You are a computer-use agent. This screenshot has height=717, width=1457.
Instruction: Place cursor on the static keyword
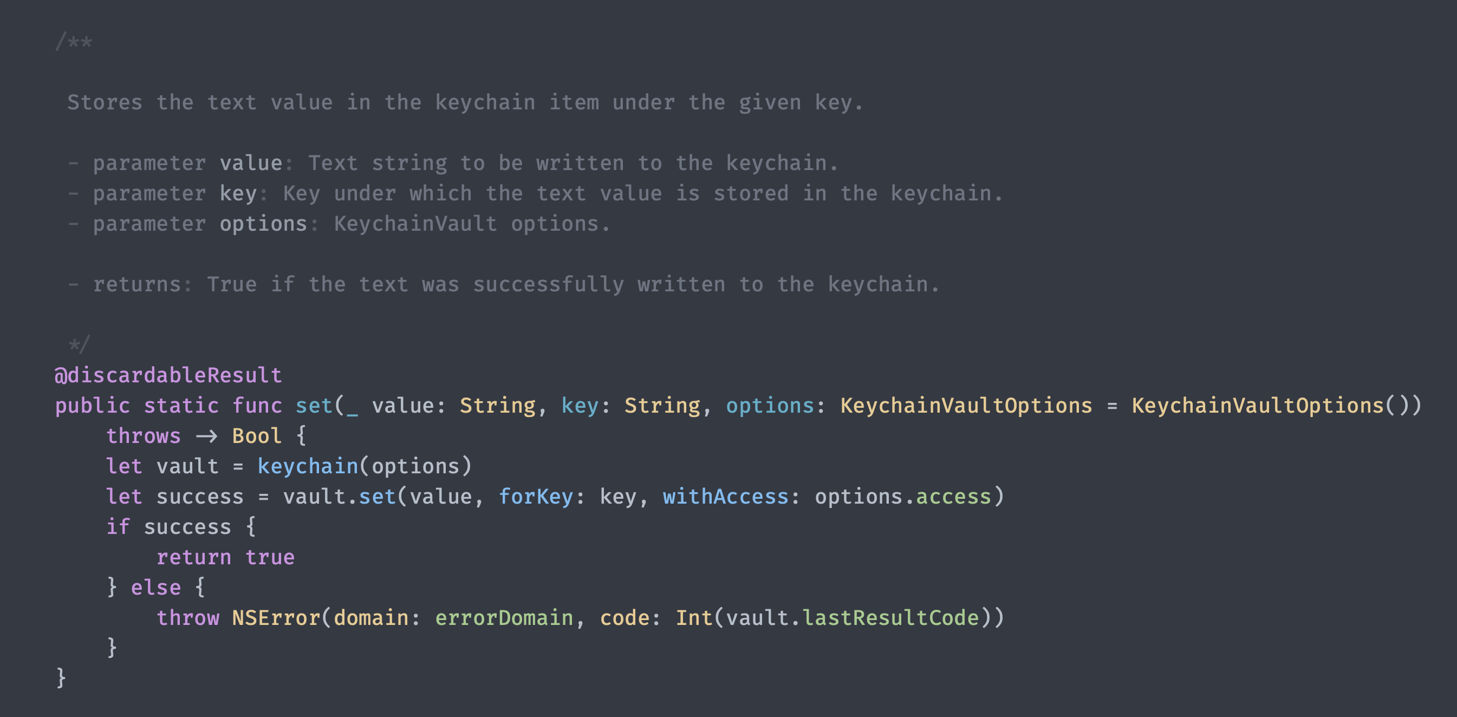(181, 406)
